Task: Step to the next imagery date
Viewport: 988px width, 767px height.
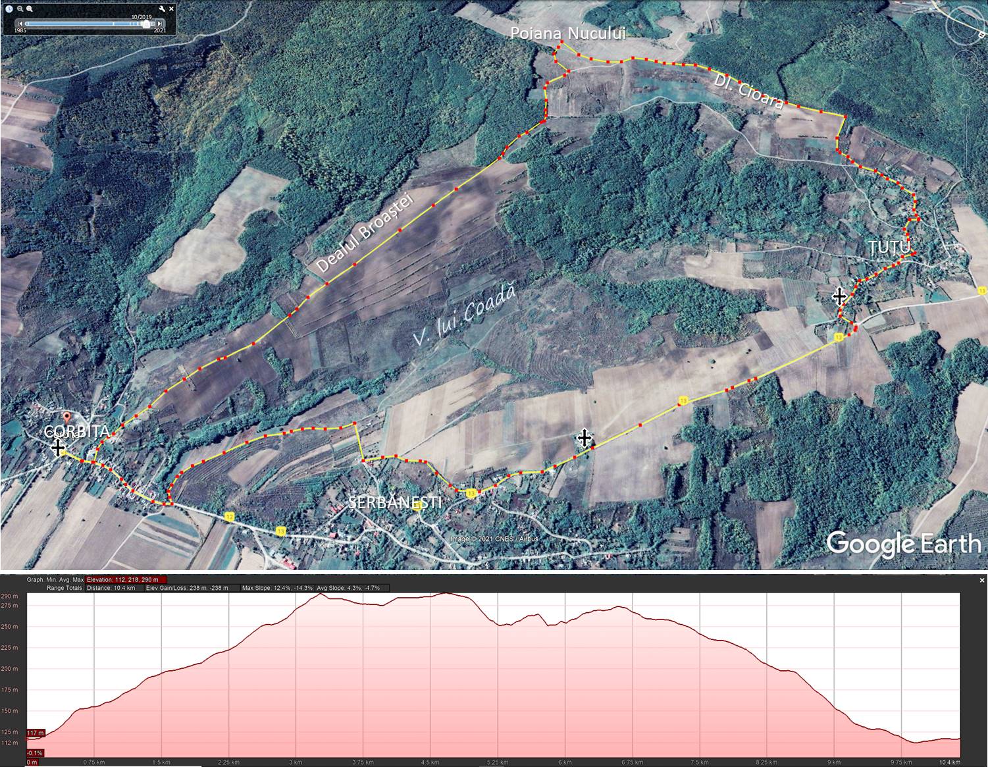Action: (x=160, y=24)
